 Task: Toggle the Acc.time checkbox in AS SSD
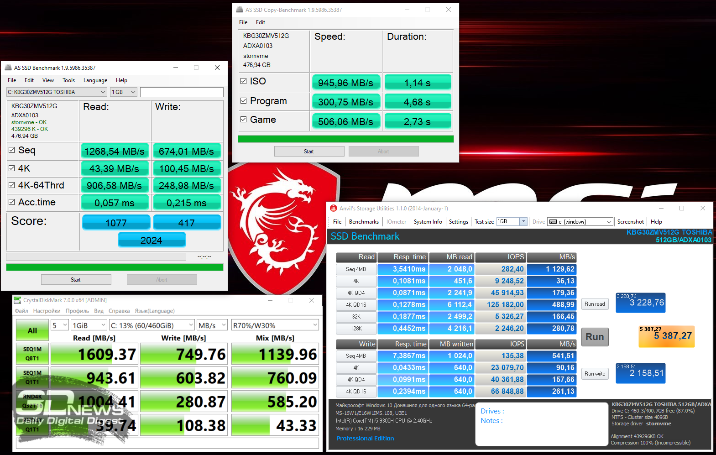point(12,202)
